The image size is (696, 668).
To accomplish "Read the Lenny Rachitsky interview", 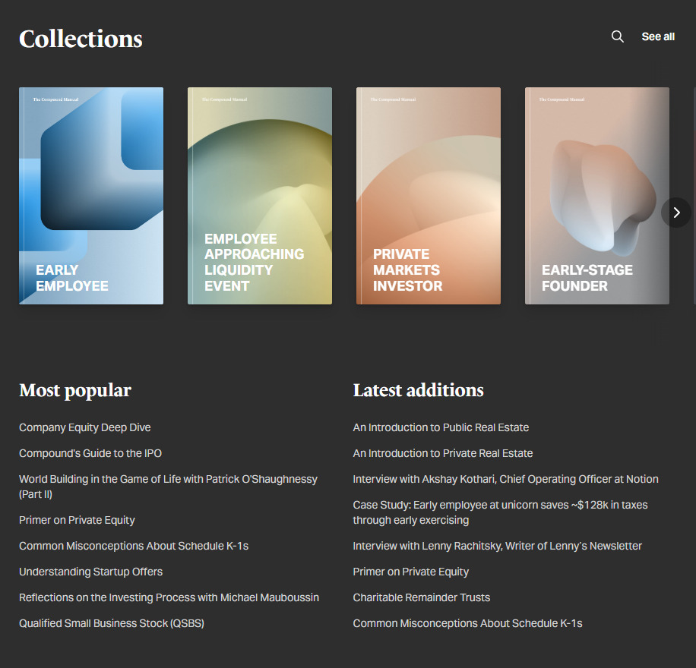I will (x=497, y=546).
